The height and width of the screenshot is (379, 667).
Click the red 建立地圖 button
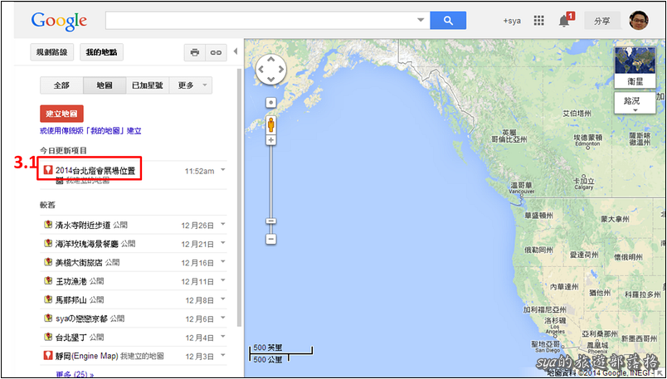(x=61, y=114)
